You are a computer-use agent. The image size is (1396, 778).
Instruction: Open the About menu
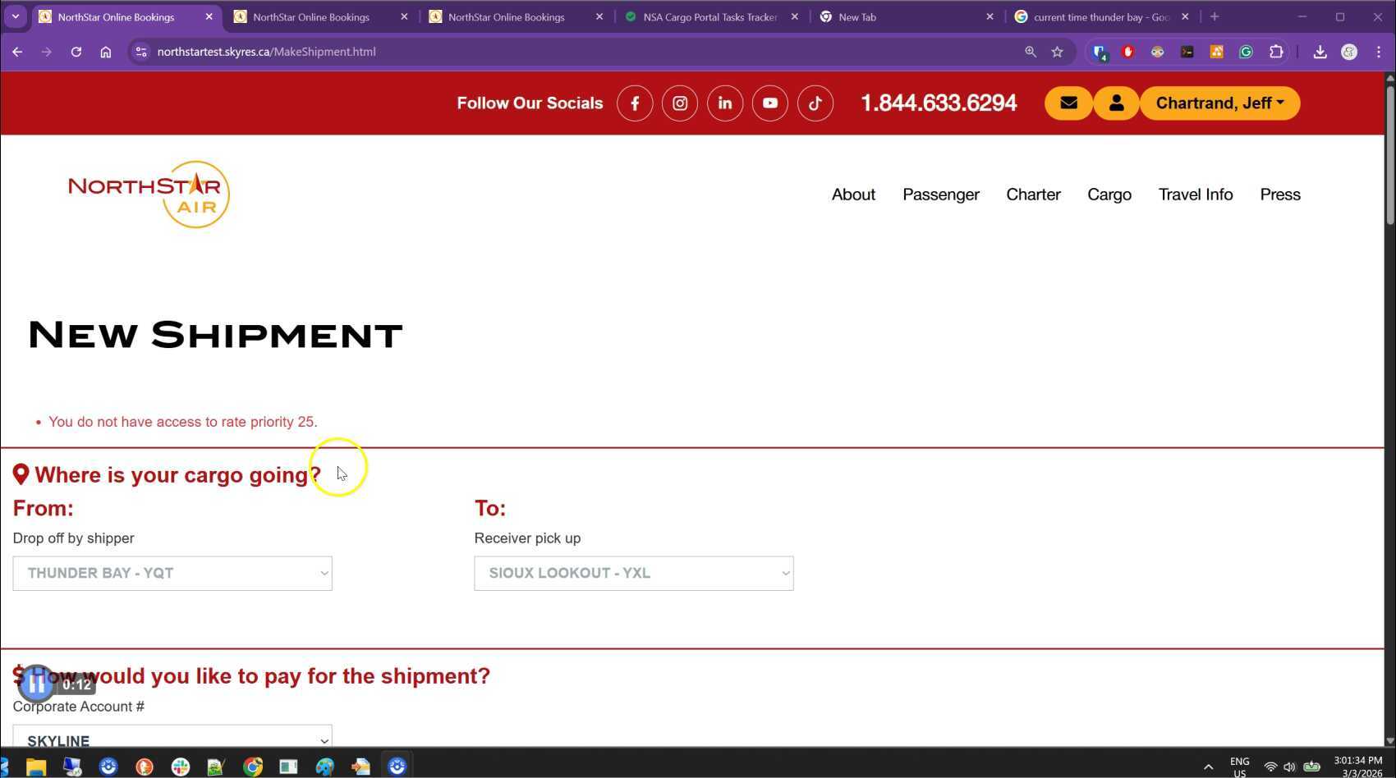pos(853,194)
